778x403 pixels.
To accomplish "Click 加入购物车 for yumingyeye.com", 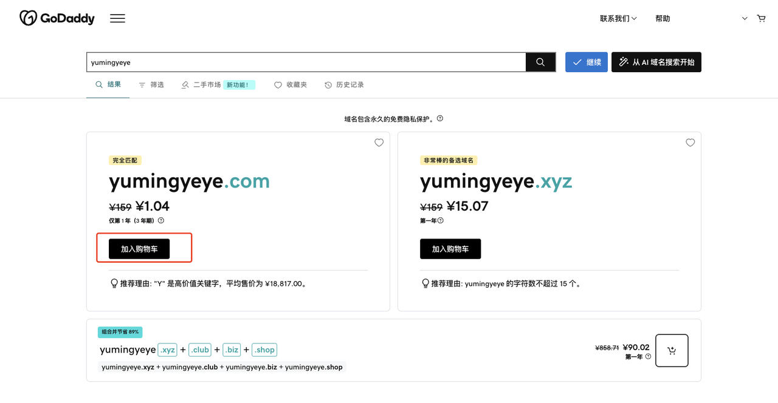I will tap(139, 248).
